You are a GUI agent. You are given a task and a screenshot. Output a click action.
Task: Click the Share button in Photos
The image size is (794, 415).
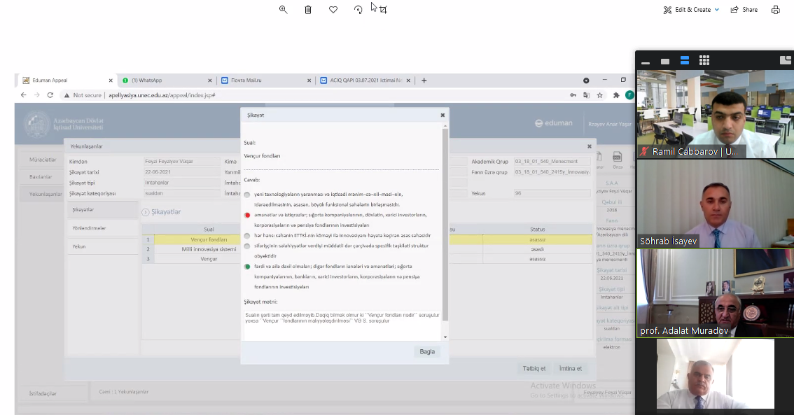pyautogui.click(x=744, y=10)
